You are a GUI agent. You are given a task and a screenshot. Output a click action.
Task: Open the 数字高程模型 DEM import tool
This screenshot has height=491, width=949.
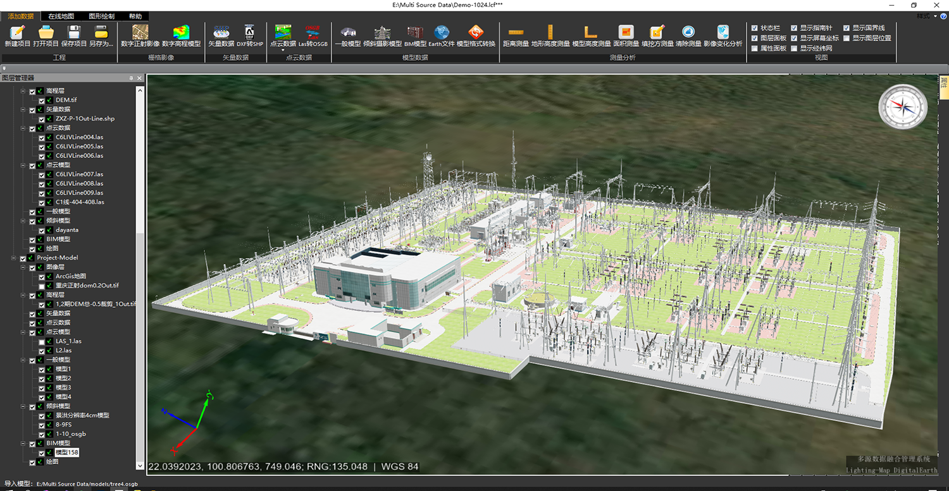[x=181, y=32]
